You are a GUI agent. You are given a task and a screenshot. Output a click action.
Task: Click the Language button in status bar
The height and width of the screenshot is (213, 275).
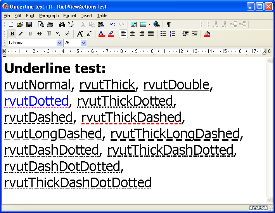(258, 208)
